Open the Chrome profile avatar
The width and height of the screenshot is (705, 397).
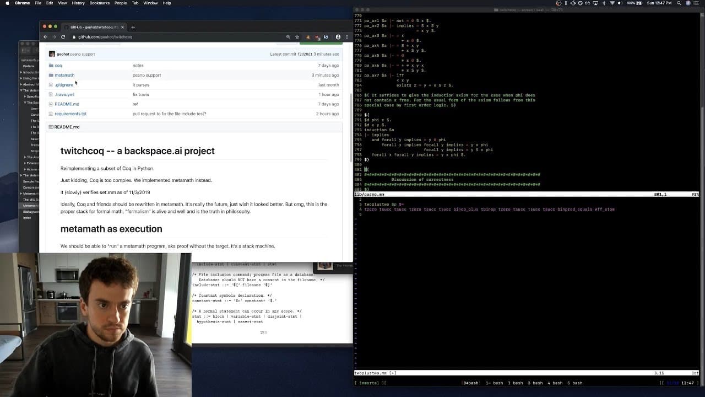[338, 37]
